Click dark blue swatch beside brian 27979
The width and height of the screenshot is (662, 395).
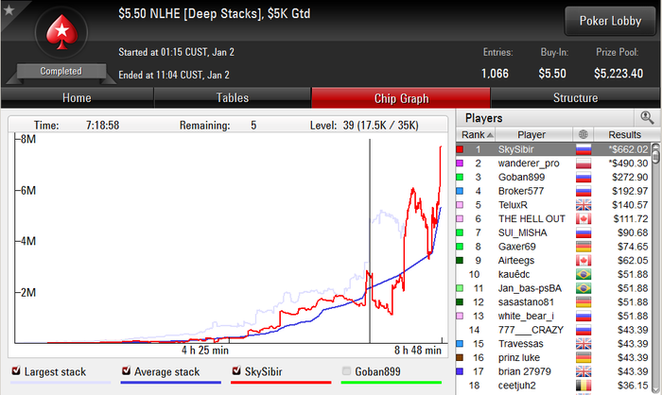coord(460,371)
